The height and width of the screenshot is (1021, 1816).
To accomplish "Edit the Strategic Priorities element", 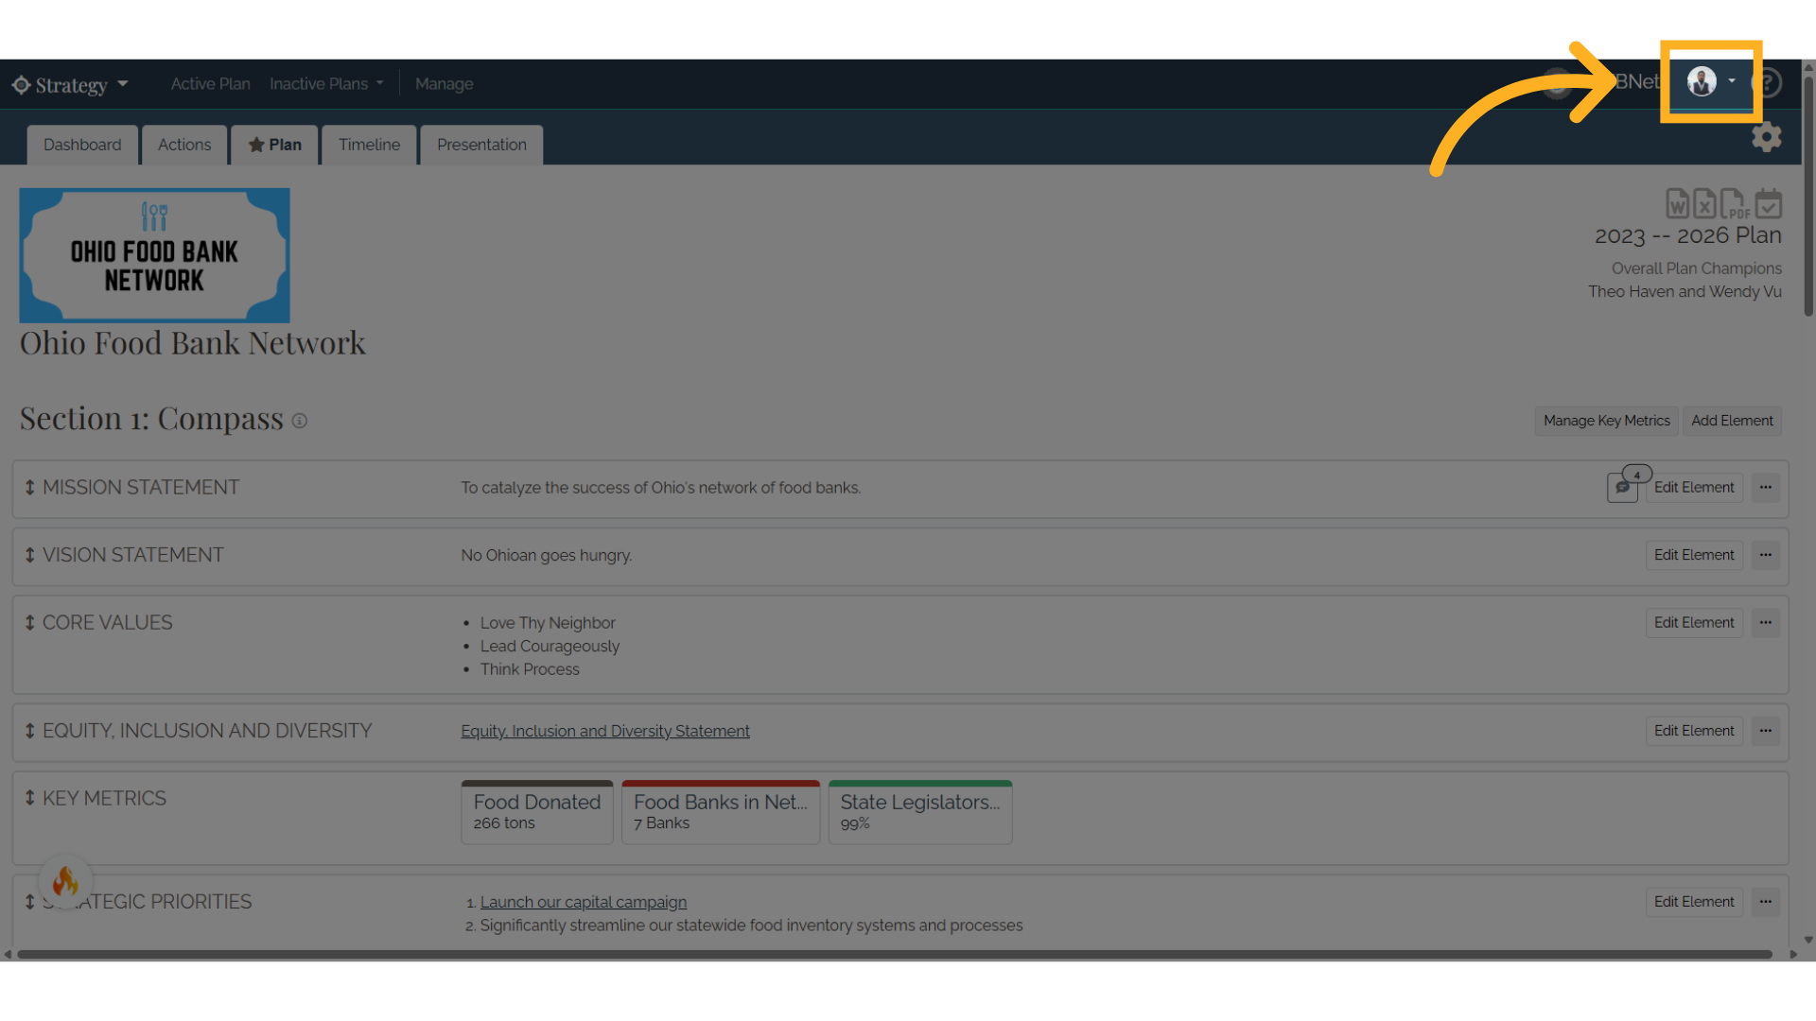I will tap(1694, 902).
